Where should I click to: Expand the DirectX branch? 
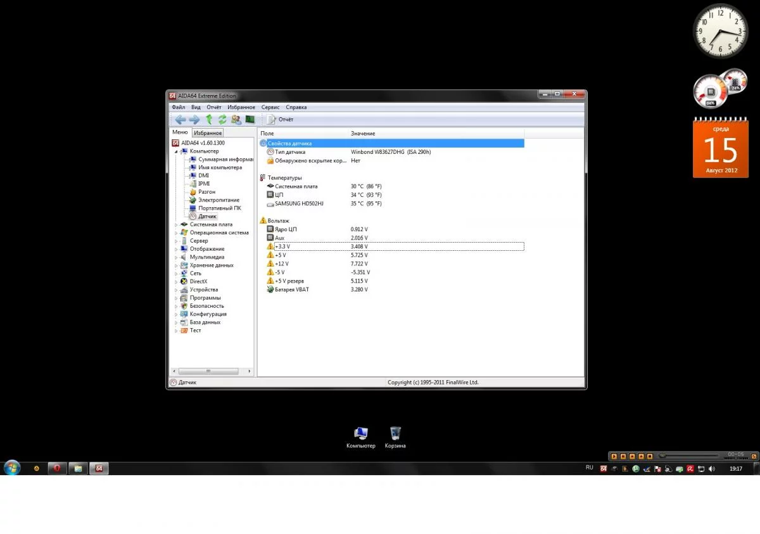click(x=177, y=281)
